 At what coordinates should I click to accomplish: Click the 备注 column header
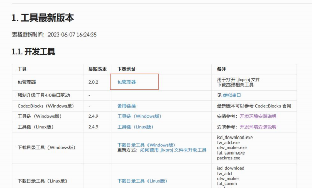[221, 70]
